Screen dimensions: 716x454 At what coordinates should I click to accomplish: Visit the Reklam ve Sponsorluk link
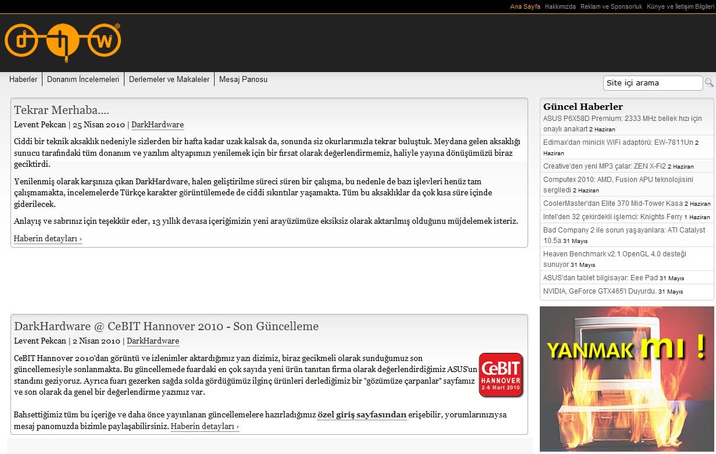[x=611, y=7]
